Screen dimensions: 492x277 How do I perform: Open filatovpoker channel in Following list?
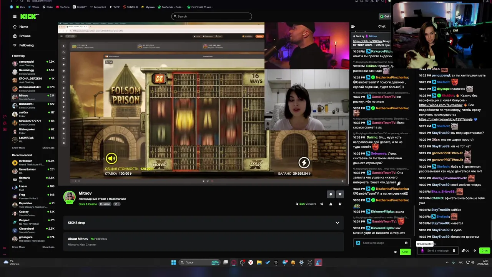[x=33, y=131]
